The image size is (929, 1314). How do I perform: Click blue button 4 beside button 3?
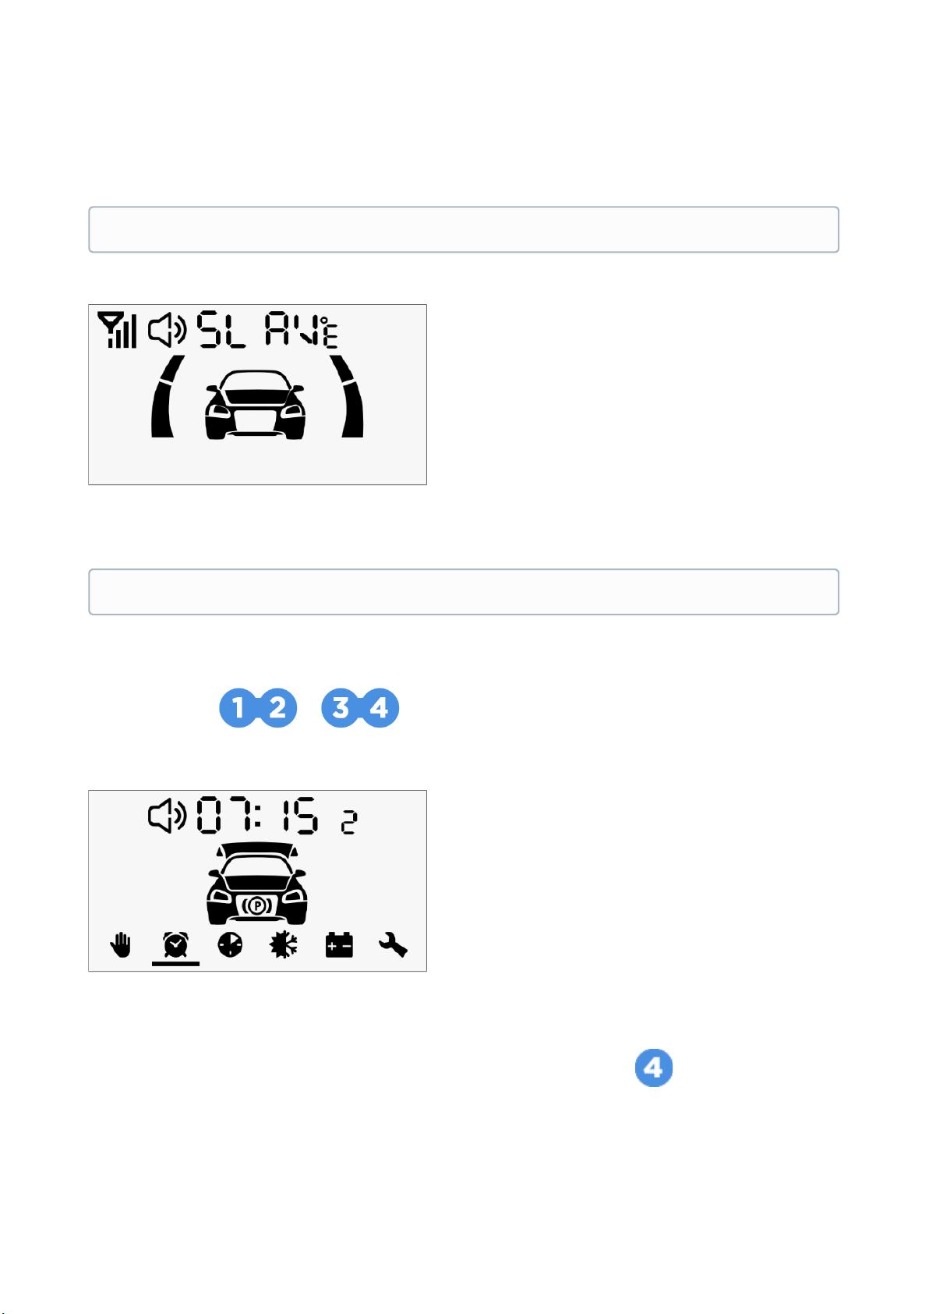pos(380,708)
